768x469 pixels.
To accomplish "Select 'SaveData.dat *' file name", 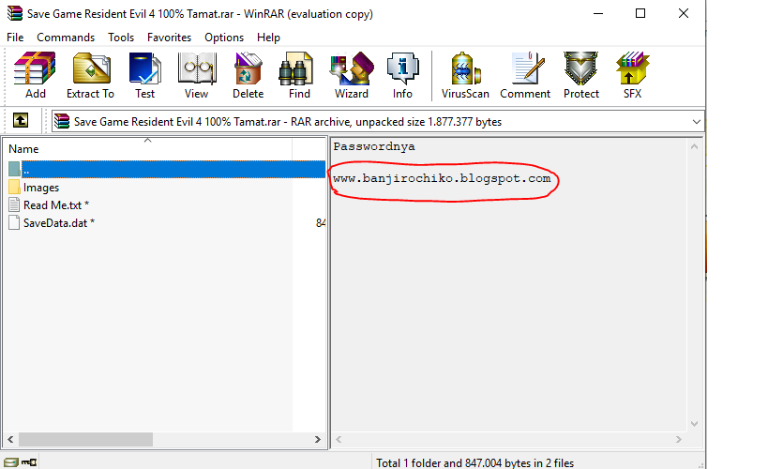I will pos(59,223).
